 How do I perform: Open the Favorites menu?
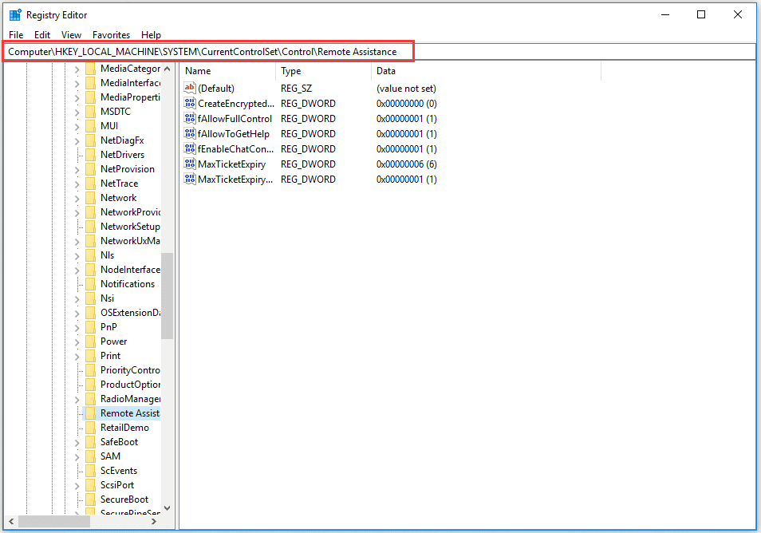111,34
